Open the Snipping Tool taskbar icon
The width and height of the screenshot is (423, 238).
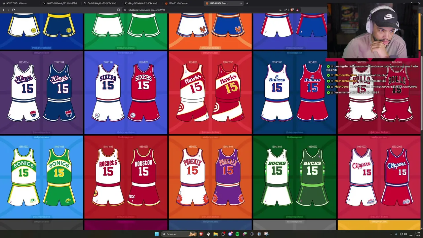coord(266,234)
